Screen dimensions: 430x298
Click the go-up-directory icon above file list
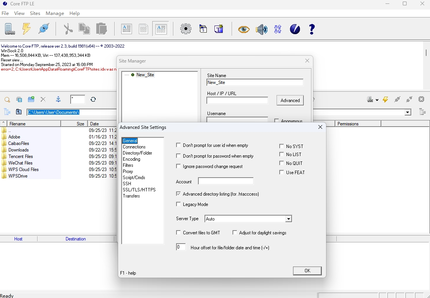[19, 112]
